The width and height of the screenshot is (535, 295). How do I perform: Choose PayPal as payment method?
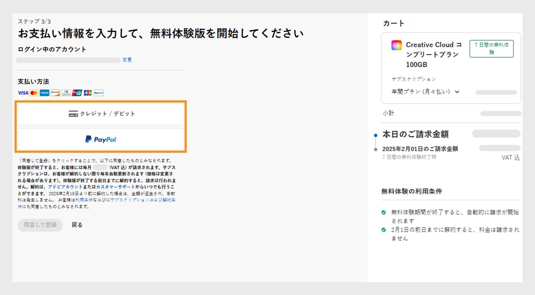(101, 139)
